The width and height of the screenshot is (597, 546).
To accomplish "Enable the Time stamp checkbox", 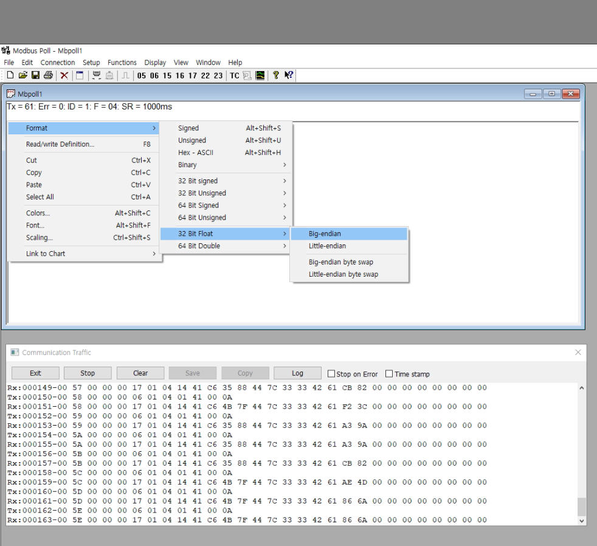I will point(388,373).
